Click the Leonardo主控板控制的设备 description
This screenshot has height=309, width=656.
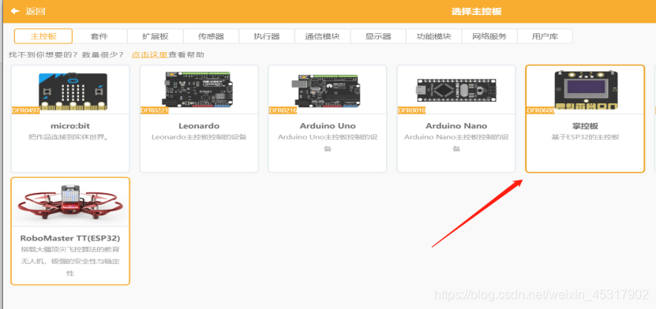(199, 137)
